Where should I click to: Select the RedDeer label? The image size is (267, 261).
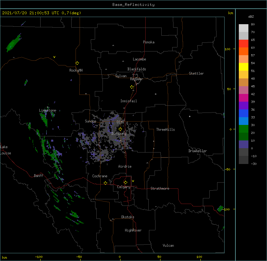tap(136, 79)
